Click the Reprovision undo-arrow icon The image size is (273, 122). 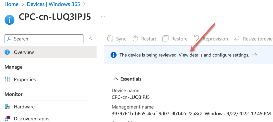(197, 38)
